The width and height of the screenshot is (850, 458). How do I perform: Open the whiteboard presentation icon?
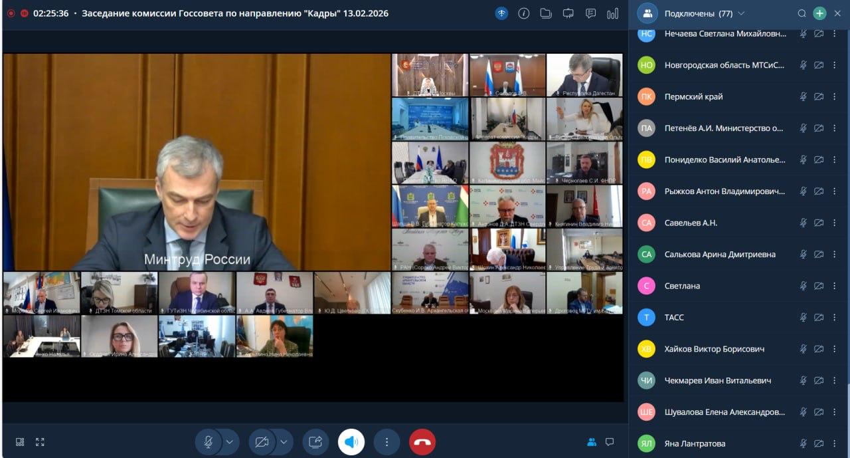pos(568,13)
